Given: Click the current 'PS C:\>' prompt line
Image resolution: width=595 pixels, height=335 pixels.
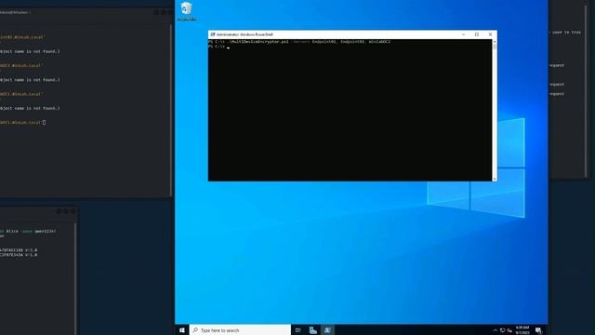Looking at the screenshot, I should [x=219, y=47].
